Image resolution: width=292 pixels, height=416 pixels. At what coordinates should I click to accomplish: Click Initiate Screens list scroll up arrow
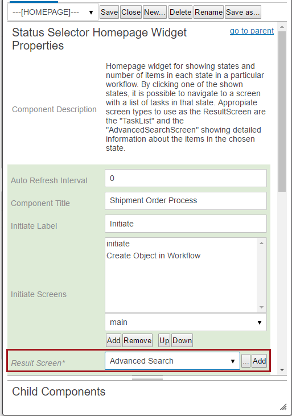[x=261, y=244]
